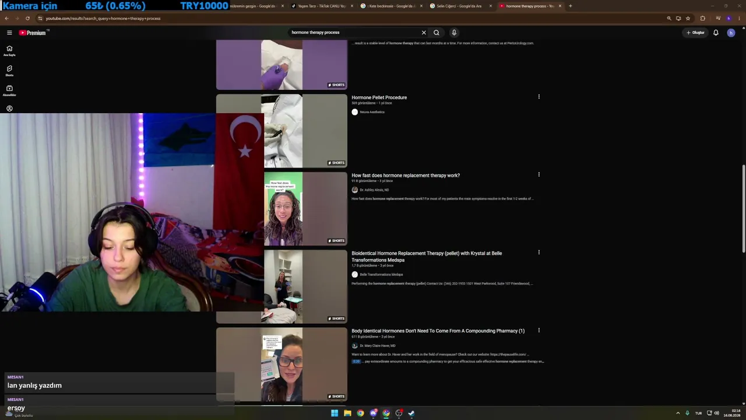Close the TikTok CANLI tab
746x420 pixels.
pyautogui.click(x=351, y=6)
